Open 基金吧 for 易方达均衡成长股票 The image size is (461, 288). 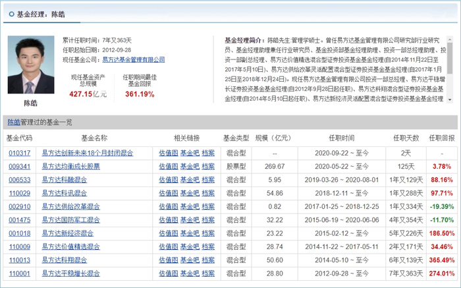tap(190, 167)
